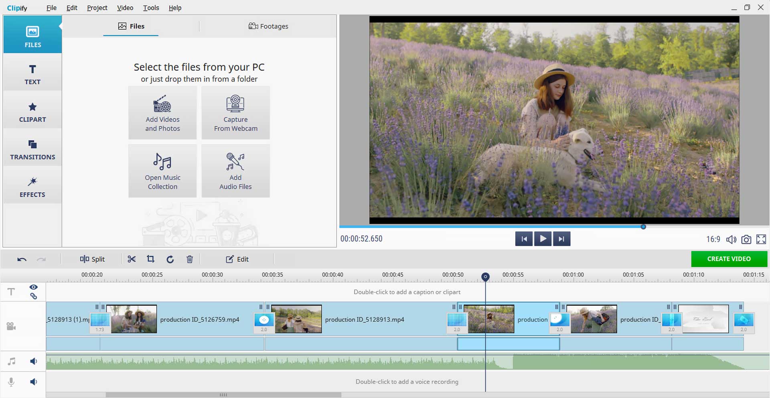The height and width of the screenshot is (398, 770).
Task: Open the Tools menu
Action: tap(151, 8)
